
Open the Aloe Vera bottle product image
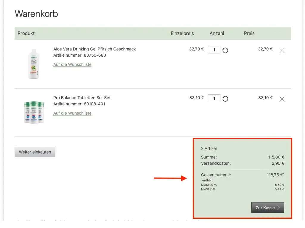[x=34, y=64]
